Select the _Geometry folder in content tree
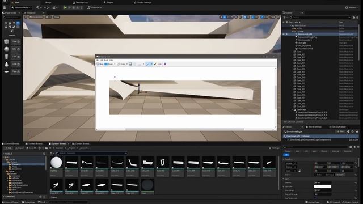The image size is (363, 204). tap(16, 164)
